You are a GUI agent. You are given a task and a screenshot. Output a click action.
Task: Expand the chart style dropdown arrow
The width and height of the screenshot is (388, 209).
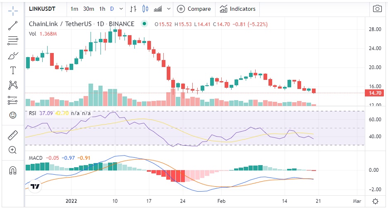pyautogui.click(x=169, y=9)
